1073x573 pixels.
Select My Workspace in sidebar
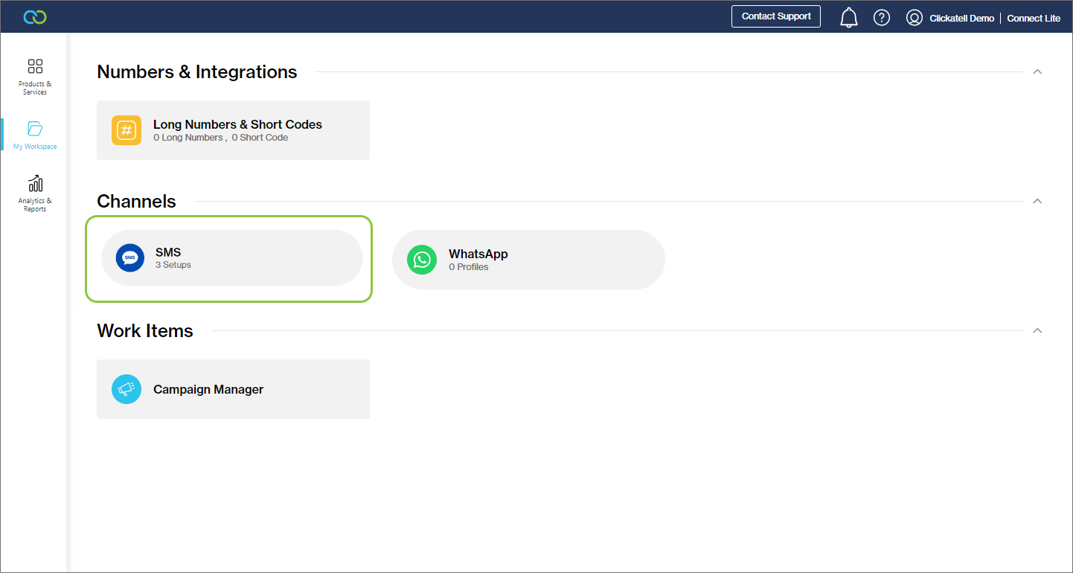[35, 135]
